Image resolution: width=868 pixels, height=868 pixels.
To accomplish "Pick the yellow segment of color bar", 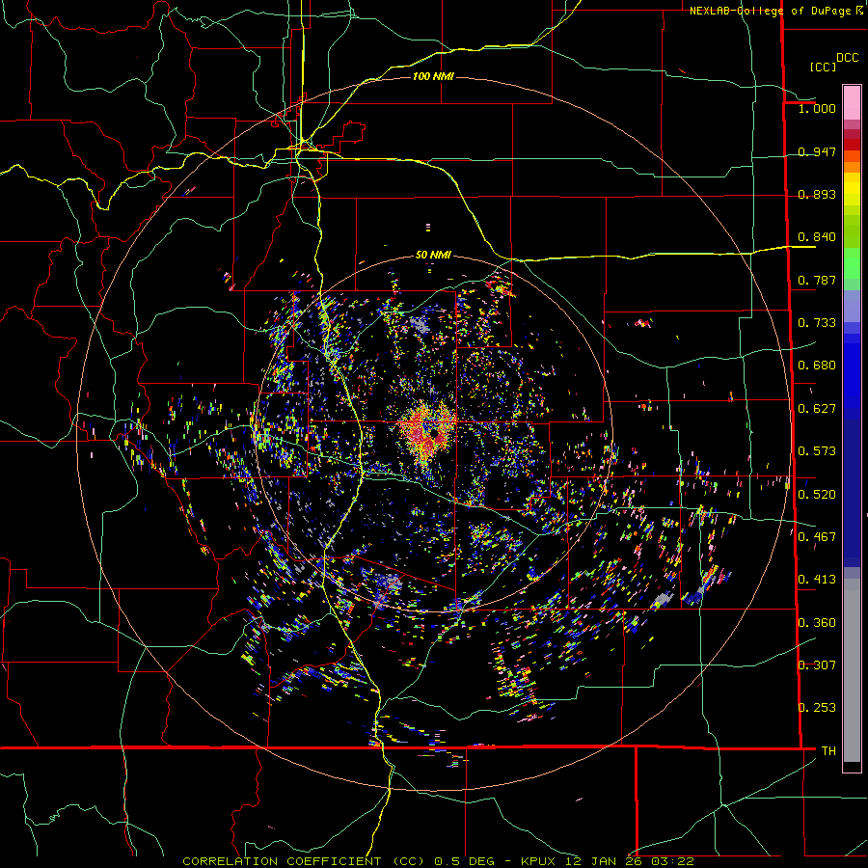I will coord(852,189).
